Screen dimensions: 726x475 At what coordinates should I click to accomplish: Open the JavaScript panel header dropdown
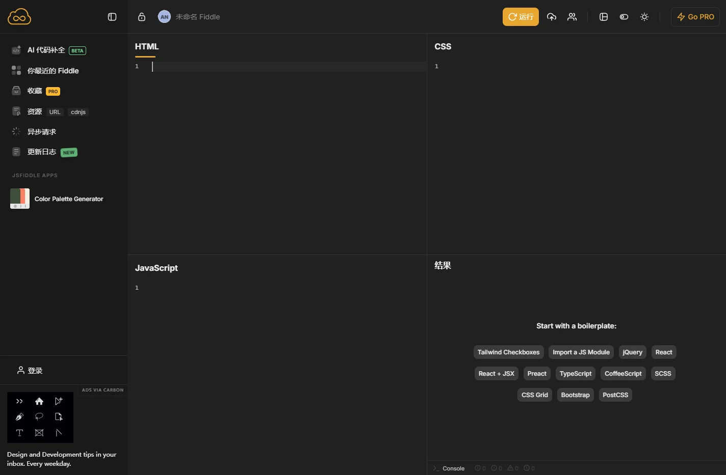[x=157, y=268]
